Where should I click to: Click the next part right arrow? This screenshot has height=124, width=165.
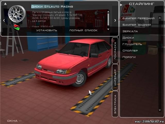point(115,20)
